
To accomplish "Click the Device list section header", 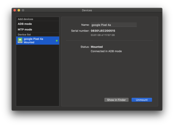I will 24,35.
